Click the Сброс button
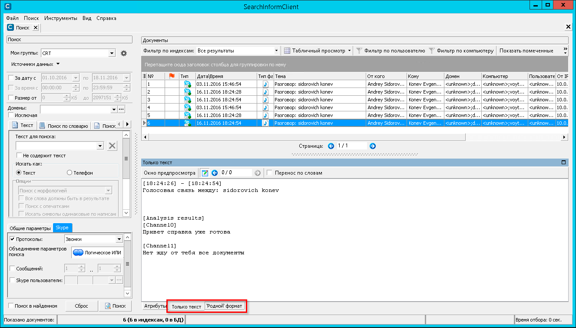This screenshot has height=328, width=576. click(x=81, y=306)
